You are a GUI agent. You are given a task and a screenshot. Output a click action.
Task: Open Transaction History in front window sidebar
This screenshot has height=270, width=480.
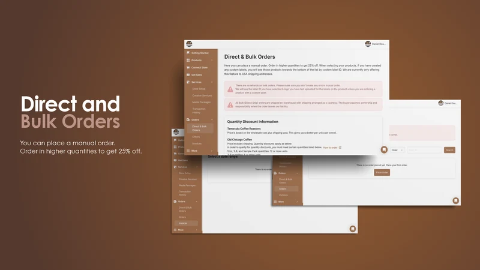coord(199,110)
